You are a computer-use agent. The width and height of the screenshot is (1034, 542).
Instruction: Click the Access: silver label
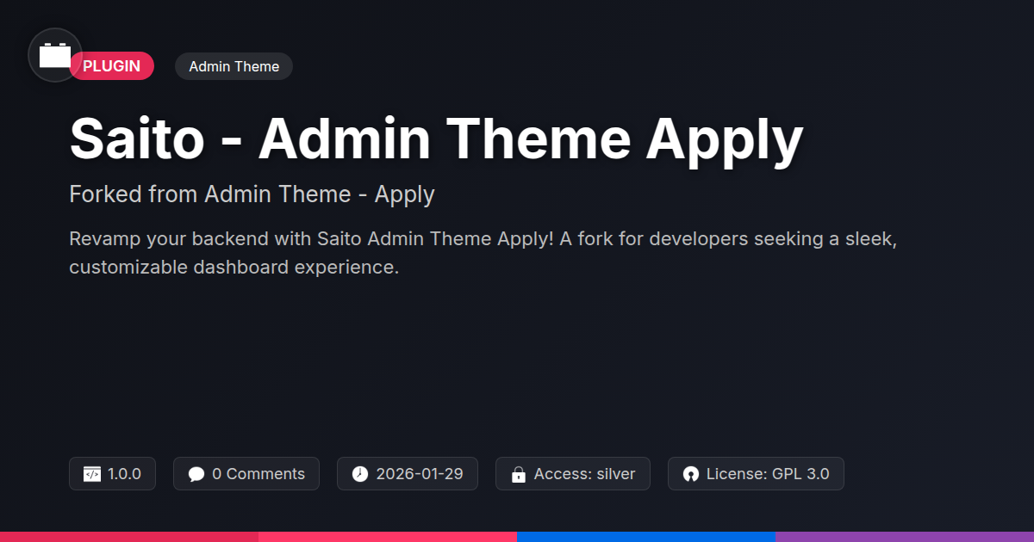(x=584, y=474)
